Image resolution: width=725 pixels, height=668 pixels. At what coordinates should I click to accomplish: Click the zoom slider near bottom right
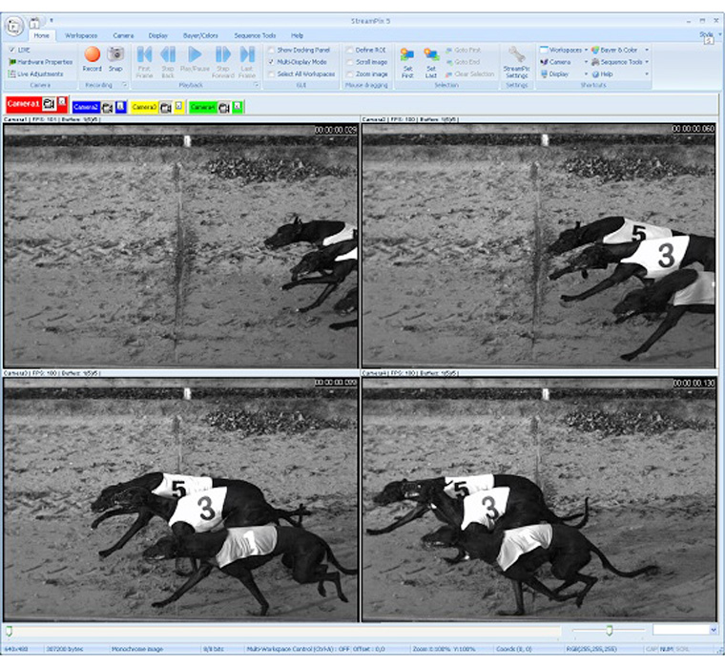pos(610,630)
